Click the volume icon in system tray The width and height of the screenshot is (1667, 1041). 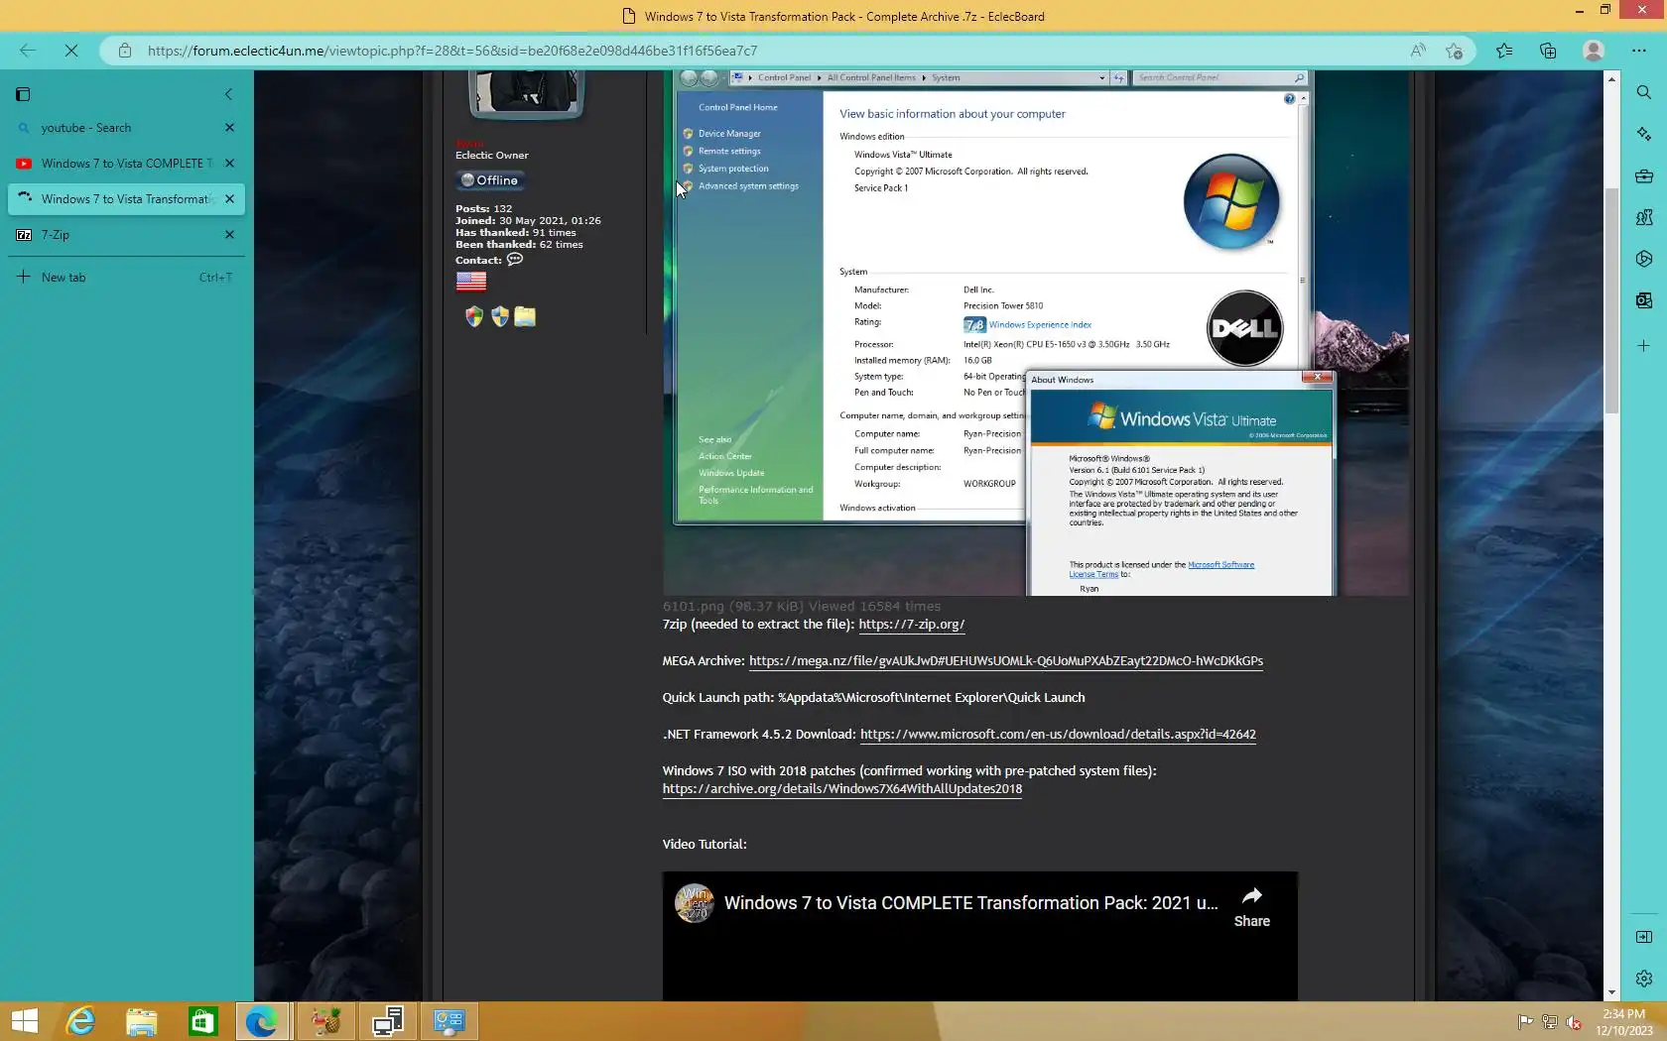coord(1573,1022)
